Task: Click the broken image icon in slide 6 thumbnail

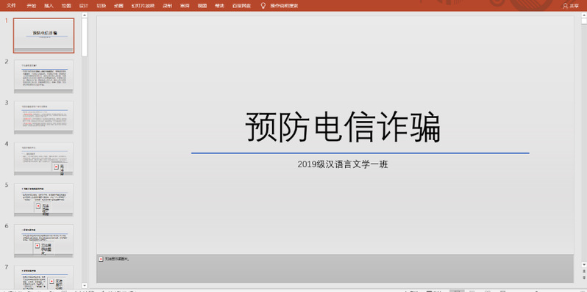Action: pos(38,245)
